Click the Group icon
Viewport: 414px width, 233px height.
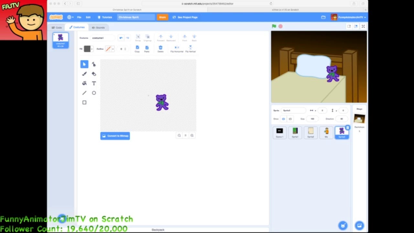pyautogui.click(x=138, y=38)
